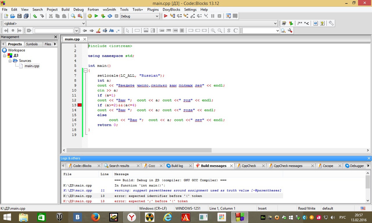Select the Symbols tab in Management
This screenshot has width=372, height=223.
[x=32, y=44]
